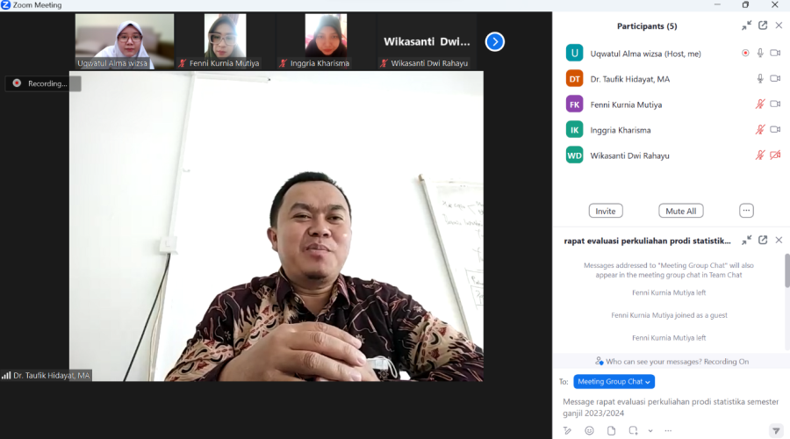Expand the screenshot options arrow in chat
This screenshot has height=439, width=790.
pos(650,430)
